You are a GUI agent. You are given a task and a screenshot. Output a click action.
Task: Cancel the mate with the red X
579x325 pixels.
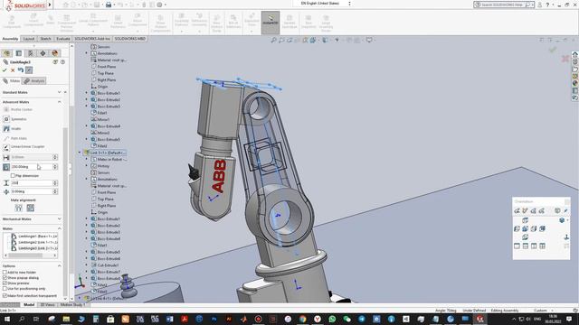13,70
